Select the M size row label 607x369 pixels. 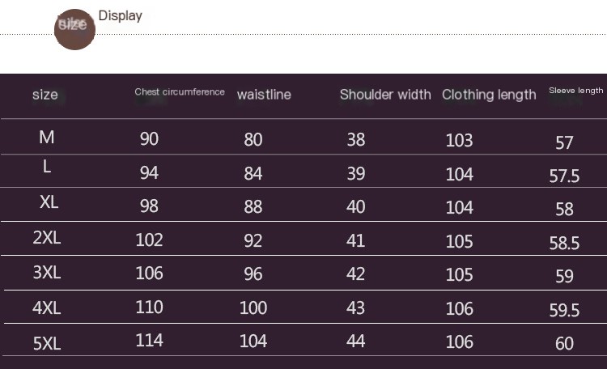pyautogui.click(x=47, y=138)
